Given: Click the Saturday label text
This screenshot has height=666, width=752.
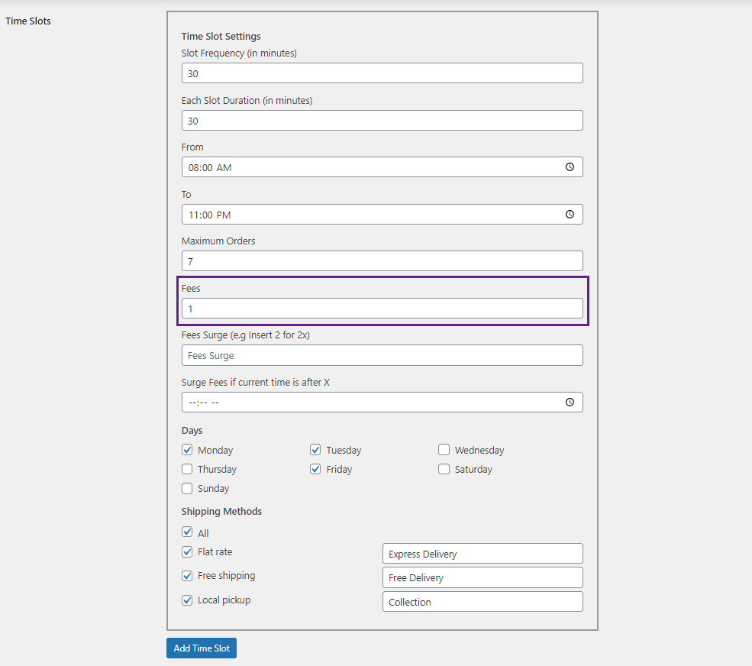Looking at the screenshot, I should 473,469.
